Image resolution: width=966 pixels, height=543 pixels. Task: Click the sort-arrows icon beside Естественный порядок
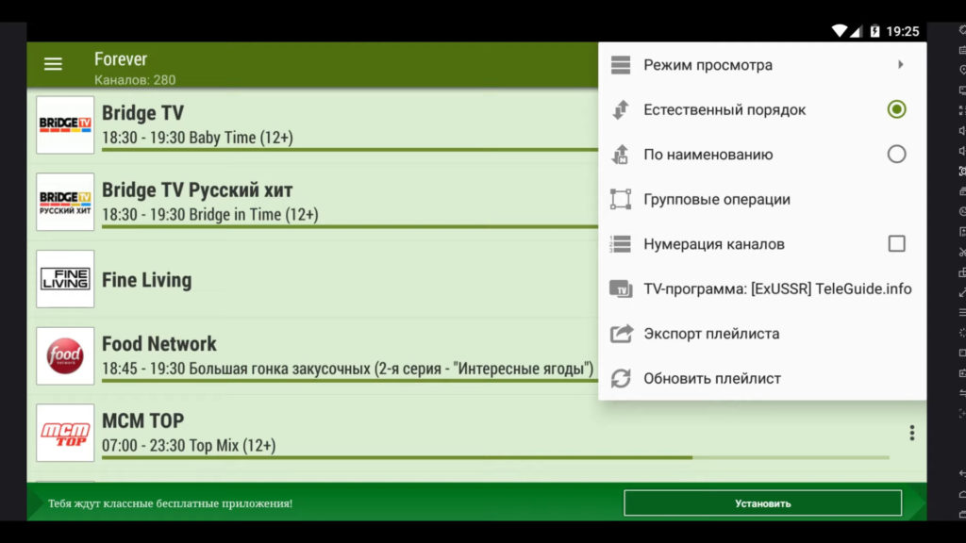(621, 109)
